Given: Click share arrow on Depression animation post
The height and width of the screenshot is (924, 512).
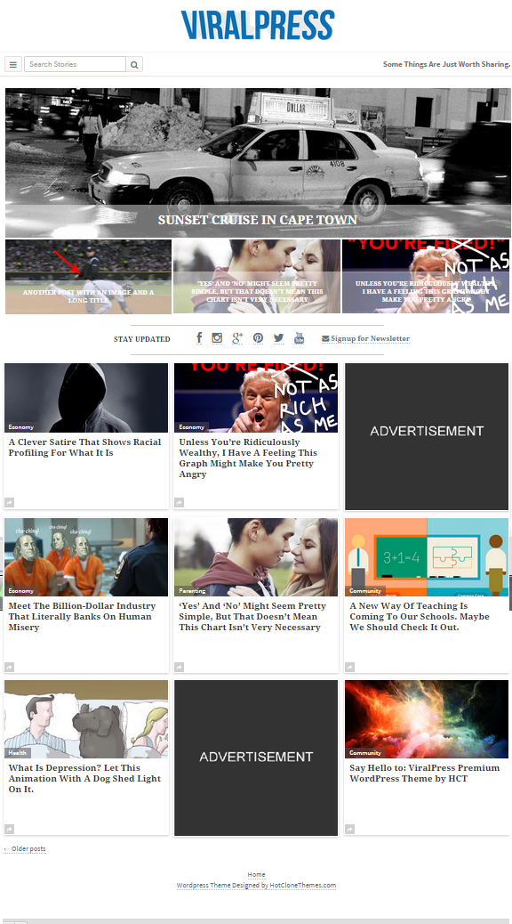Looking at the screenshot, I should [10, 829].
